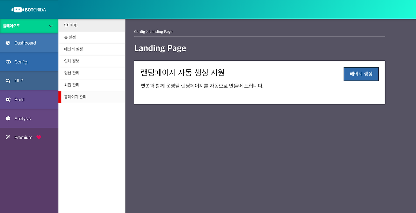Select the Build gears icon
The height and width of the screenshot is (213, 416).
(x=7, y=100)
